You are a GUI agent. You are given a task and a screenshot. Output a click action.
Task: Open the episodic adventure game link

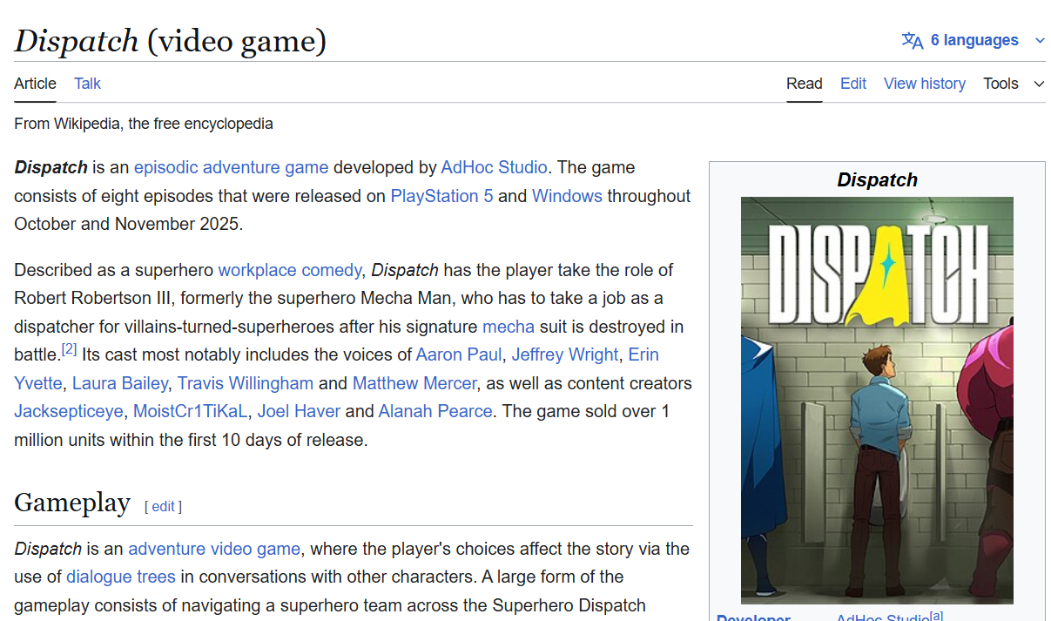tap(232, 167)
